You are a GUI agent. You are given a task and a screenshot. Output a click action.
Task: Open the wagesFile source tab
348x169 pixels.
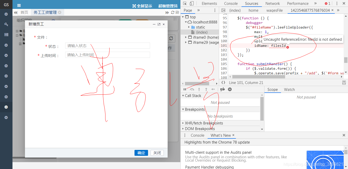[x=275, y=10]
